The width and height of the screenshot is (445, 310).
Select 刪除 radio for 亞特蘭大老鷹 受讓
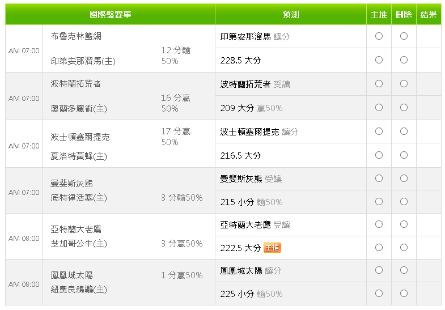click(x=404, y=224)
